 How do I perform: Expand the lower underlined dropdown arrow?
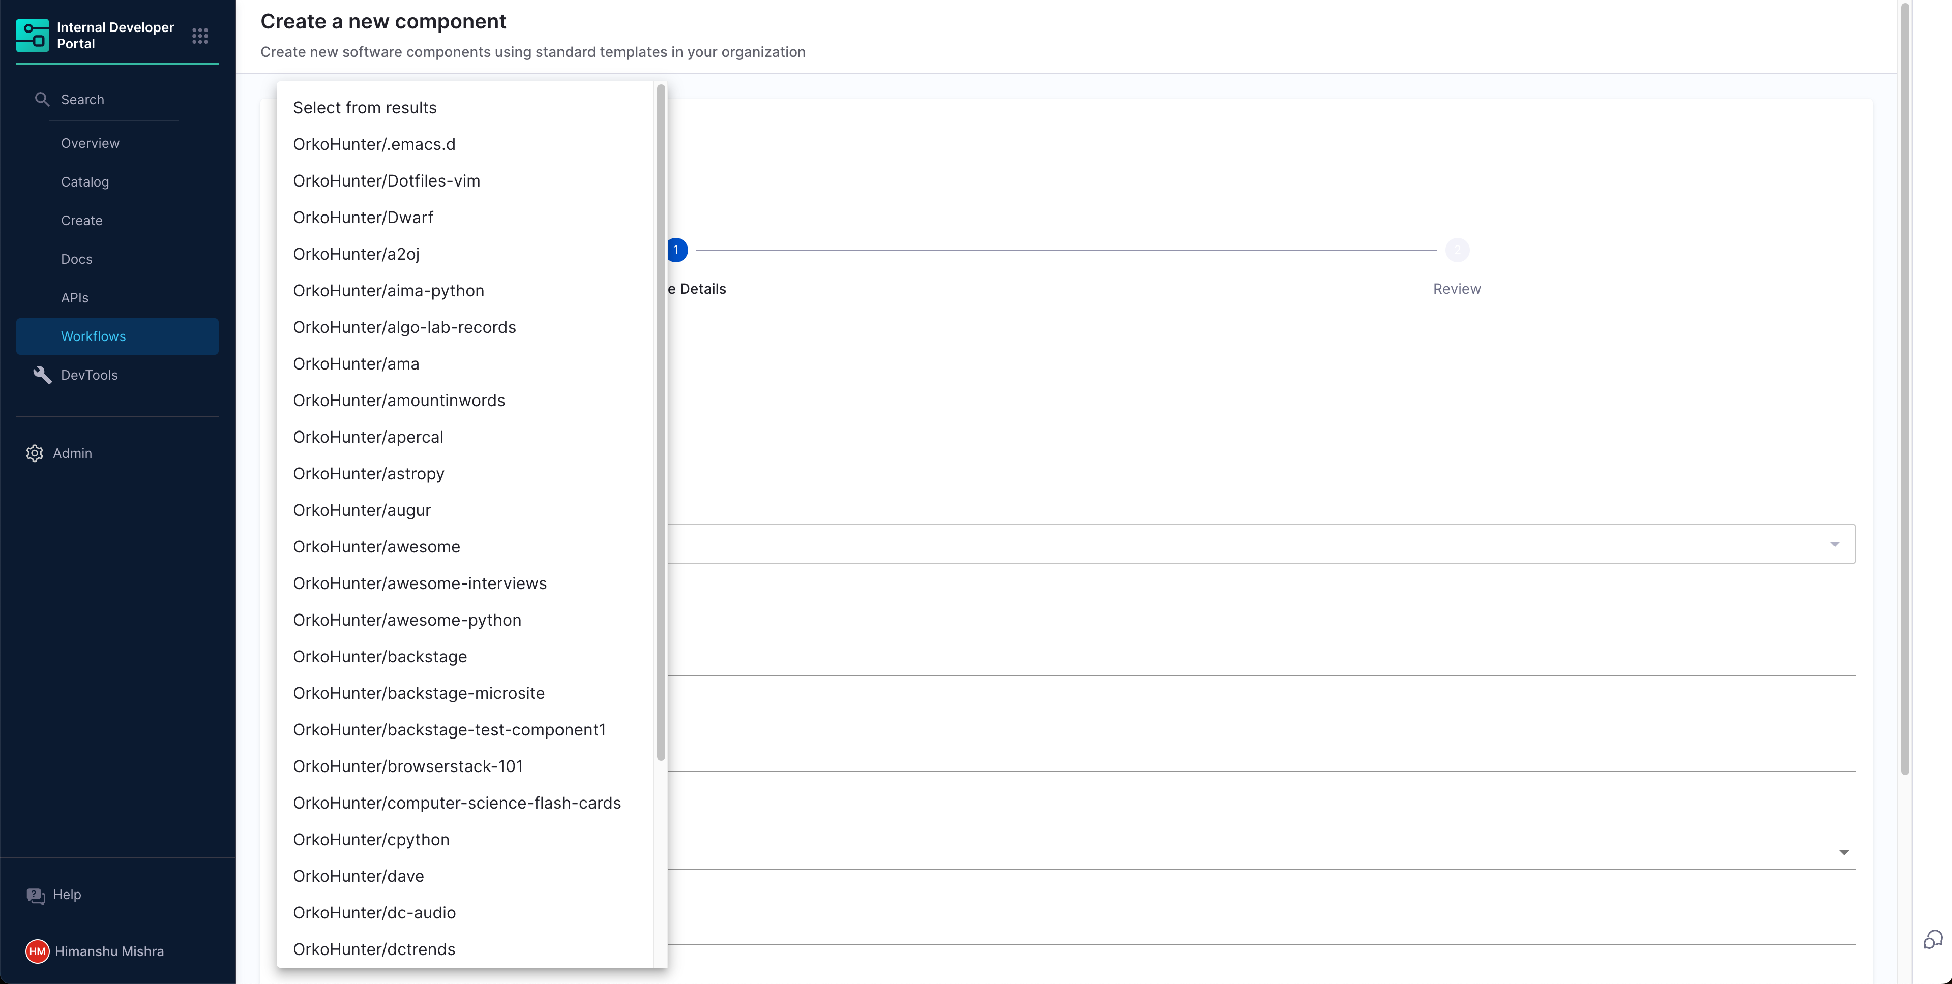point(1844,853)
